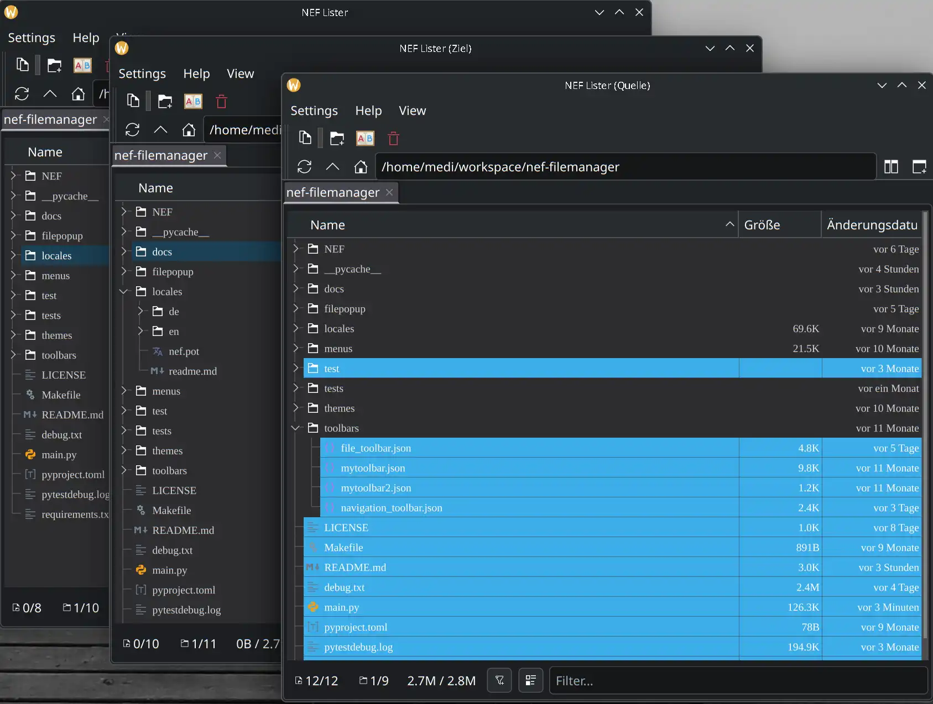
Task: Create new folder in the Quelle window
Action: coord(337,138)
